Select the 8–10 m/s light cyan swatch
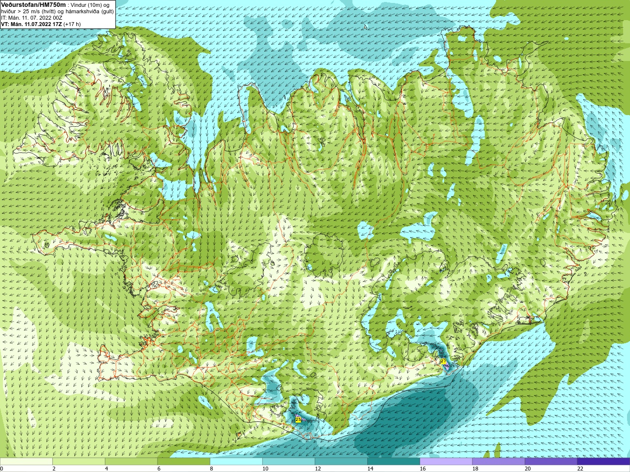This screenshot has height=472, width=630. 236,462
